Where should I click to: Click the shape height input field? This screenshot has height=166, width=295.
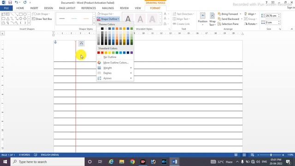click(271, 16)
